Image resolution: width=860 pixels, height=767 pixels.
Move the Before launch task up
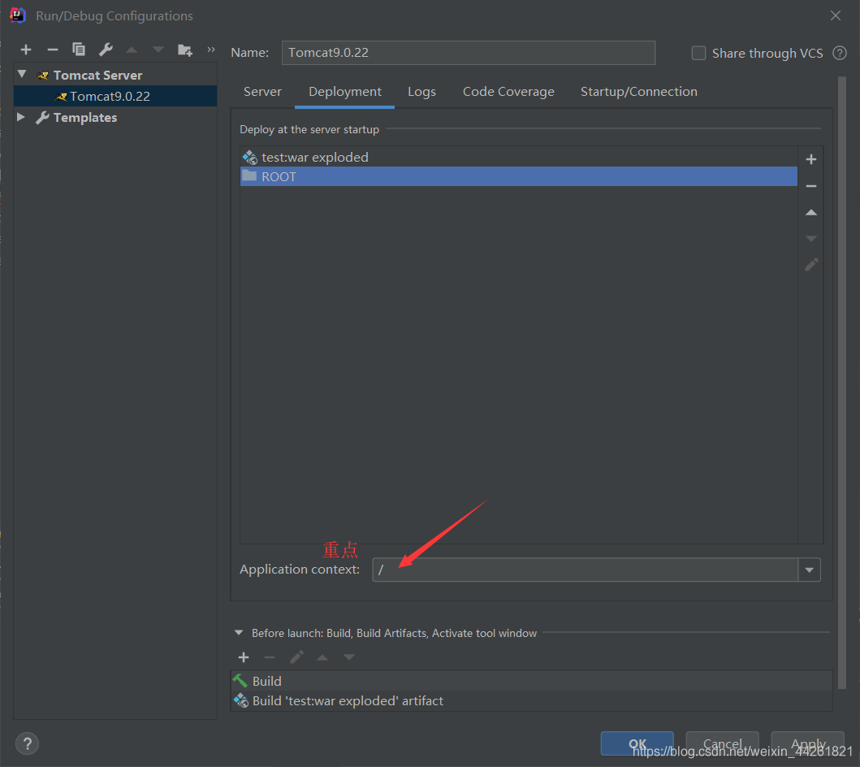(322, 657)
